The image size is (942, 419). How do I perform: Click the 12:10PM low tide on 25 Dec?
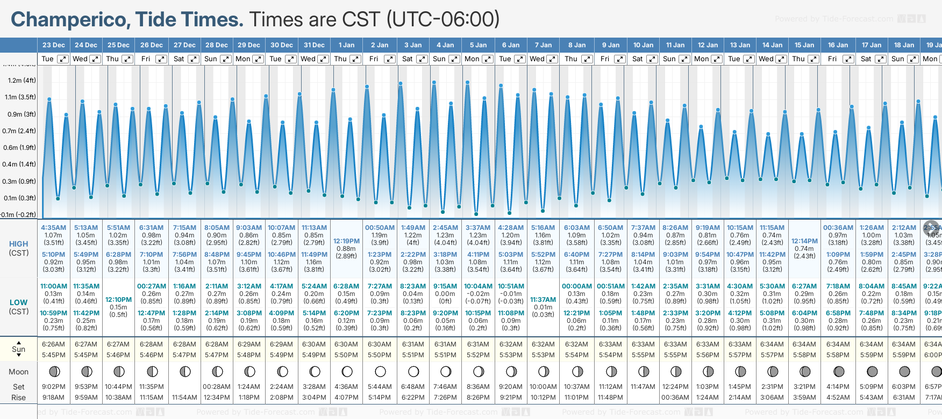(118, 300)
